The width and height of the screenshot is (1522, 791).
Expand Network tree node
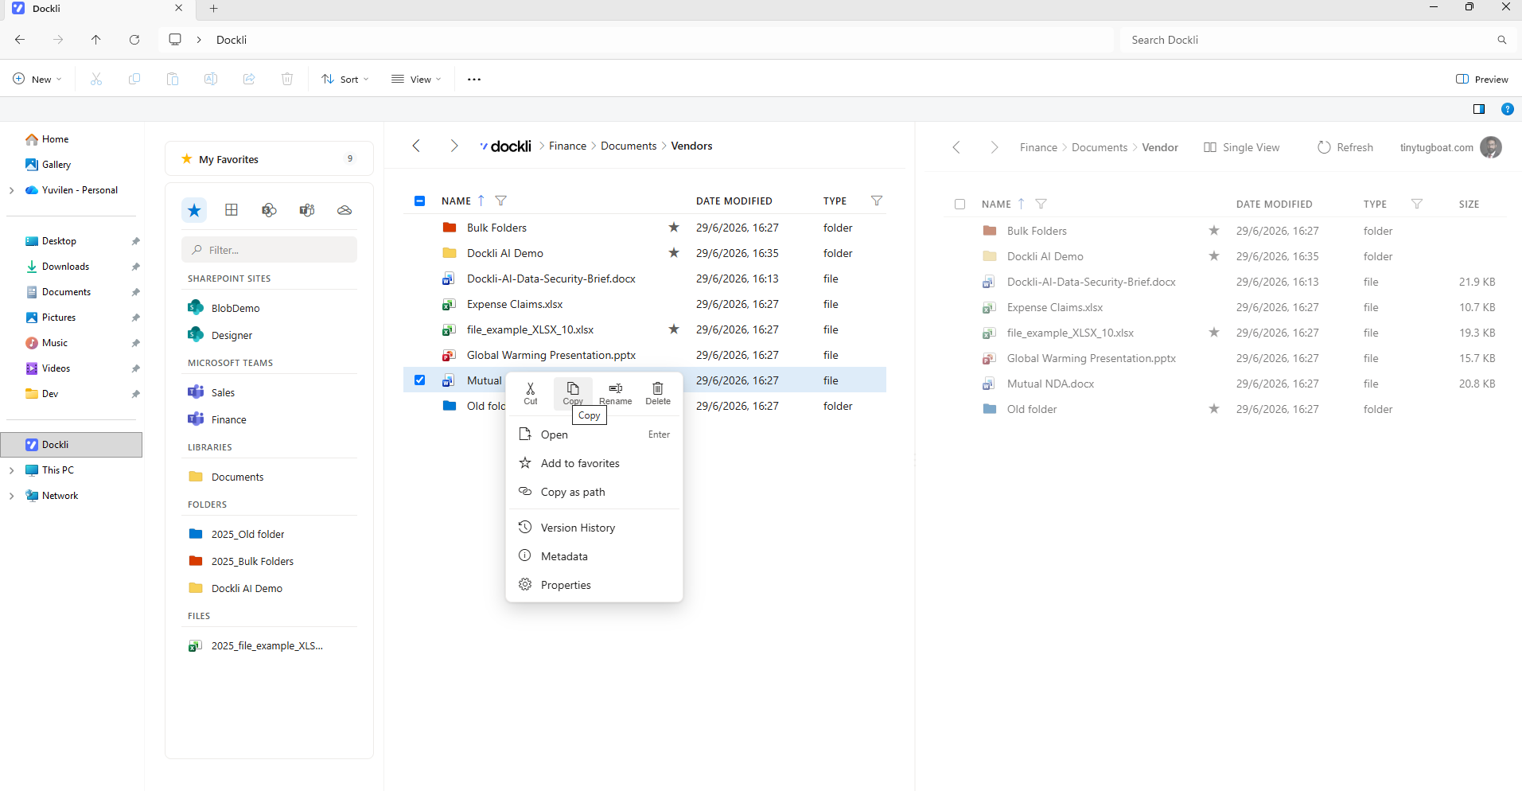(x=11, y=496)
